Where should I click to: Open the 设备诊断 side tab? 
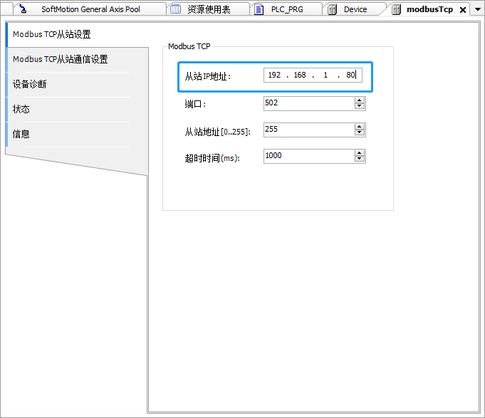[x=30, y=84]
